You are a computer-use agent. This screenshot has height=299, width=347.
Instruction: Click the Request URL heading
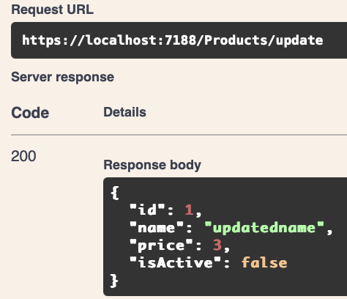click(x=52, y=10)
